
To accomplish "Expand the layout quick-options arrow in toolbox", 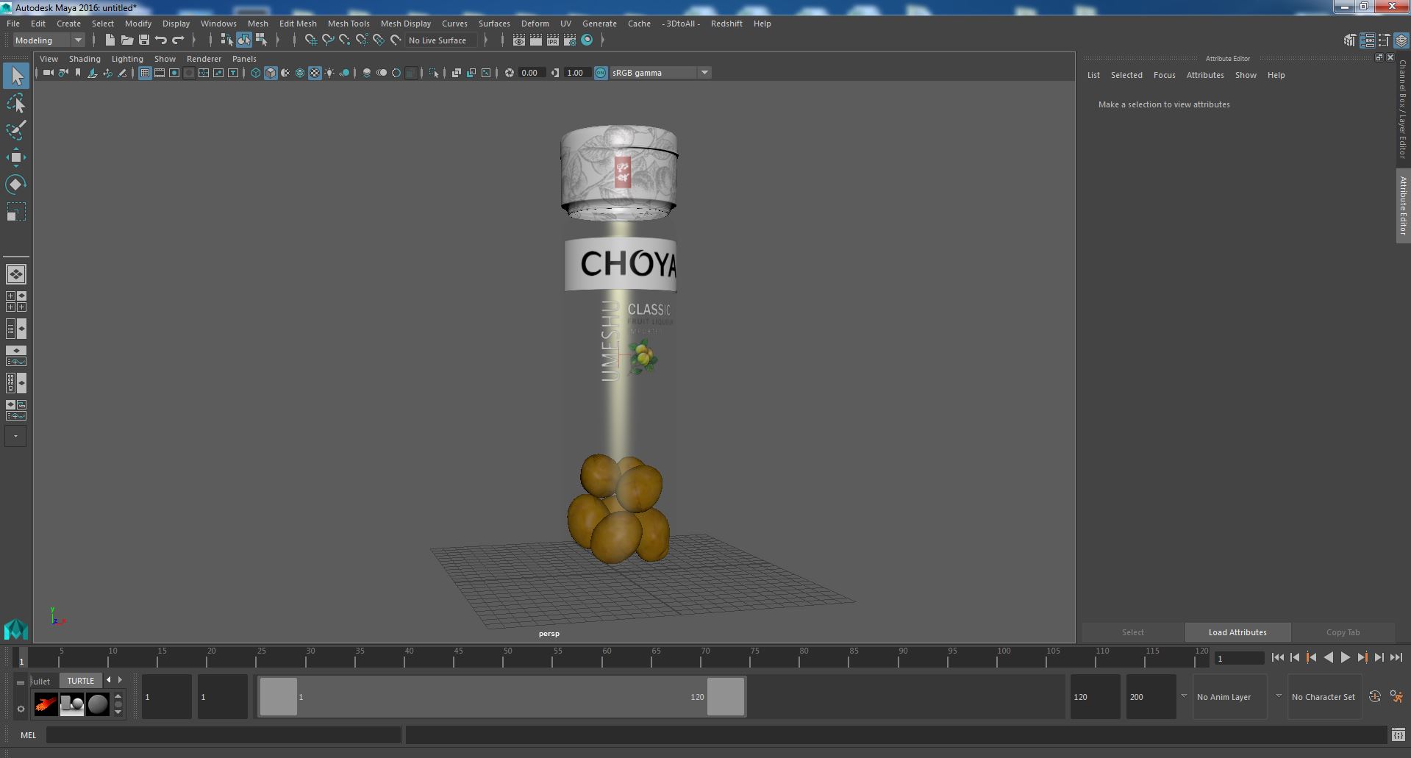I will pyautogui.click(x=16, y=436).
